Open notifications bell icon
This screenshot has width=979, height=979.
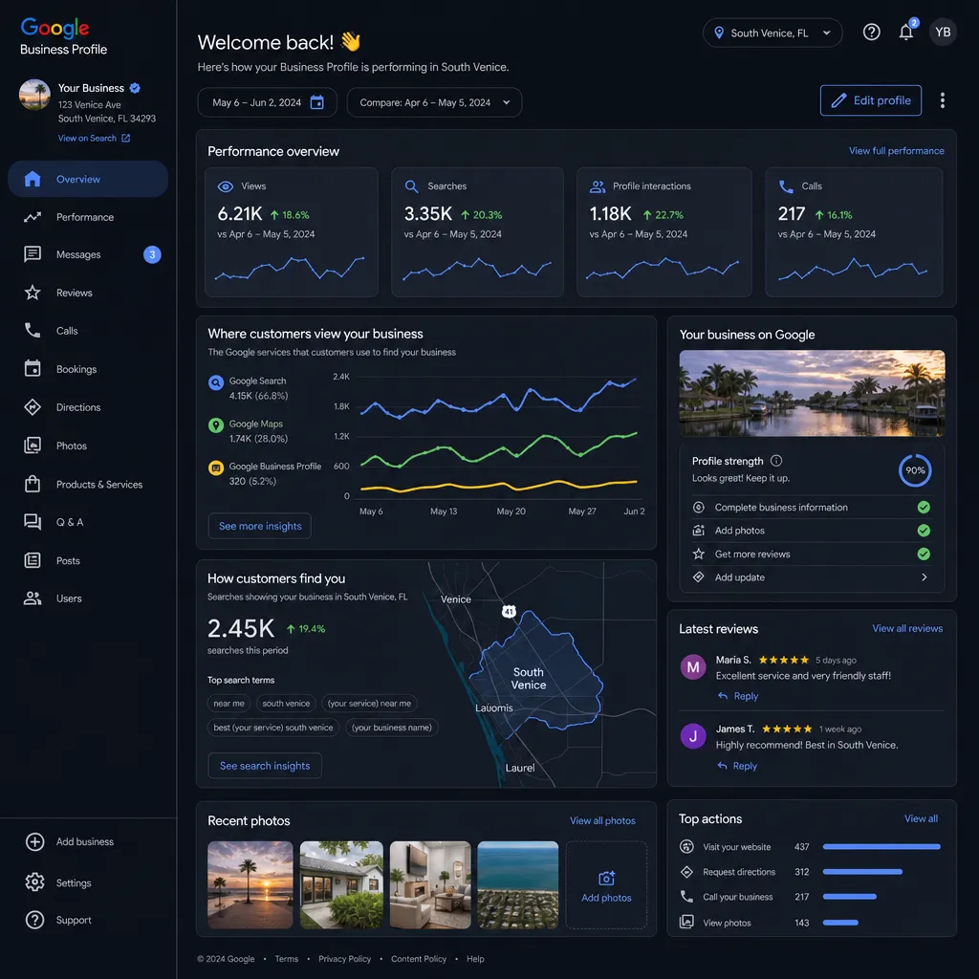(906, 32)
